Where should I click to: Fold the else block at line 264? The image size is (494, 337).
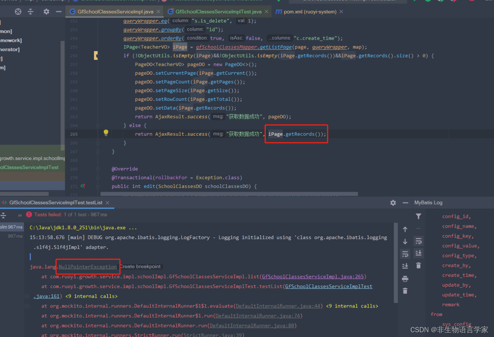click(98, 125)
